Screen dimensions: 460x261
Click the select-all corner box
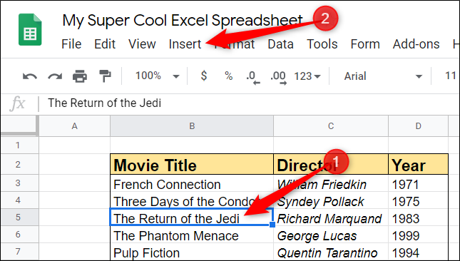[x=19, y=126]
